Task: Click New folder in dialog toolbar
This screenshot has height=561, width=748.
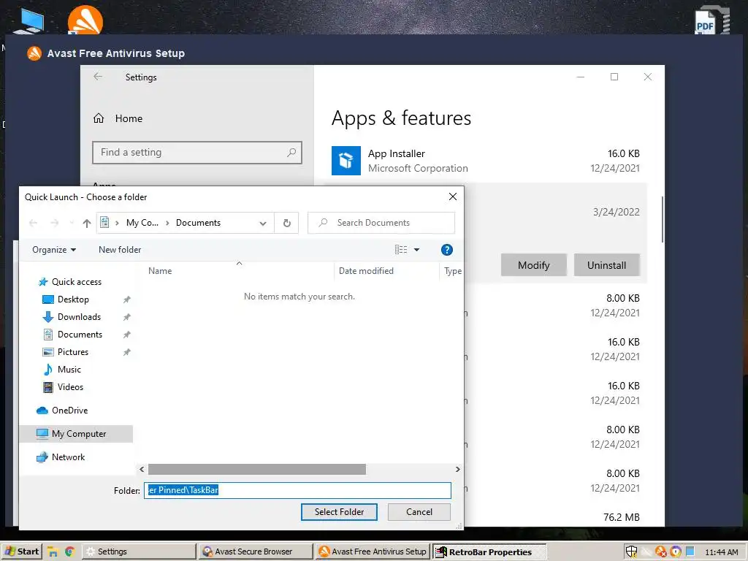Action: click(x=120, y=250)
